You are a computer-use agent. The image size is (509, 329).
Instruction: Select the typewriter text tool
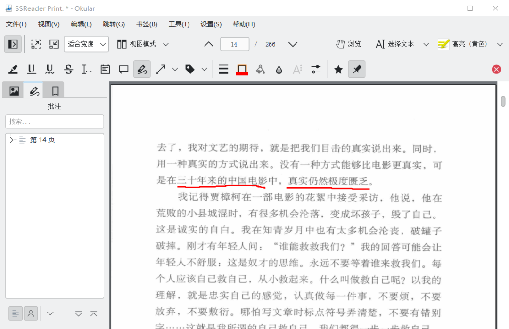[86, 69]
